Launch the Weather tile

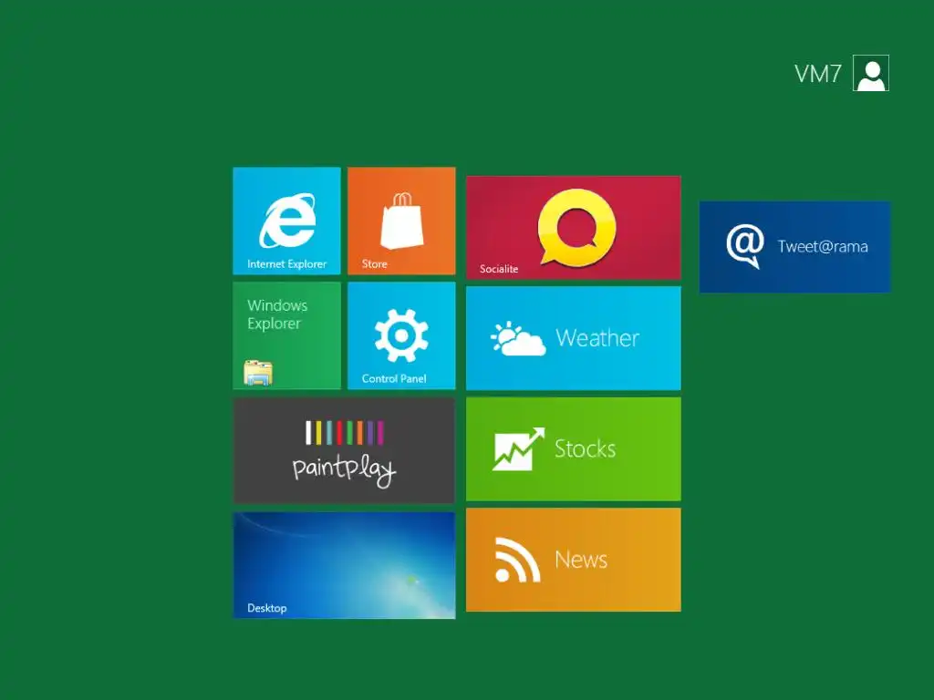tap(573, 338)
